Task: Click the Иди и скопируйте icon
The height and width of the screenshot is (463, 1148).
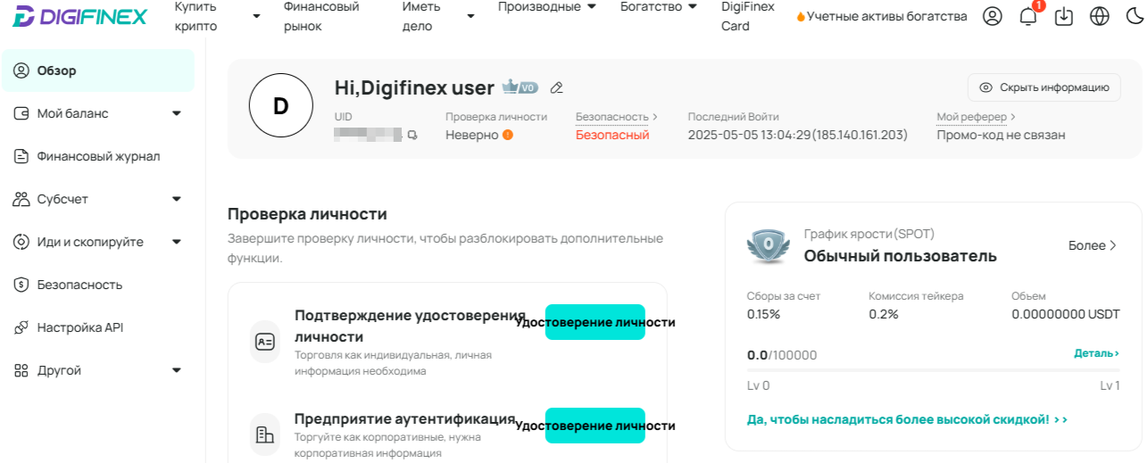Action: [21, 242]
